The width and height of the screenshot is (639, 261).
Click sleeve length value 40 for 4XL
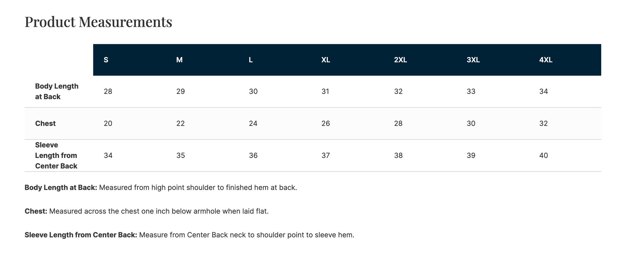543,155
